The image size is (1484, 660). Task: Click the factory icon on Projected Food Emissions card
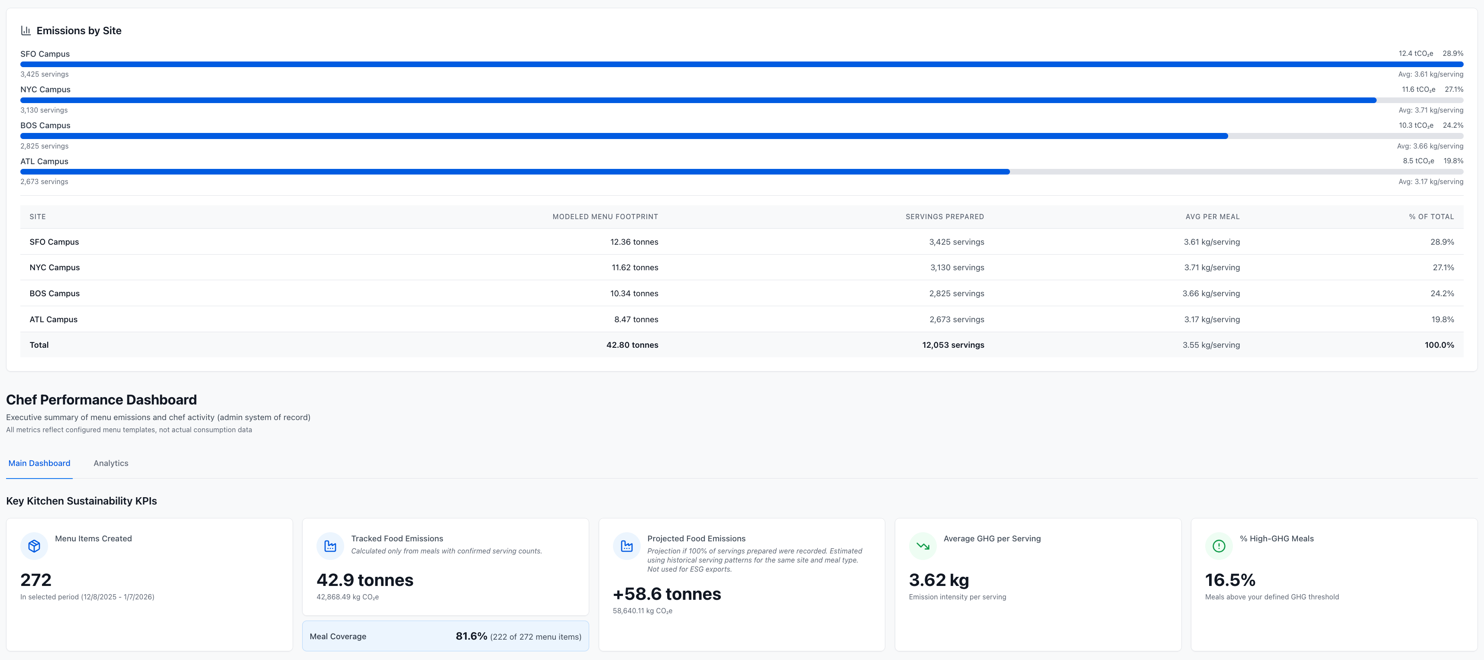click(626, 545)
